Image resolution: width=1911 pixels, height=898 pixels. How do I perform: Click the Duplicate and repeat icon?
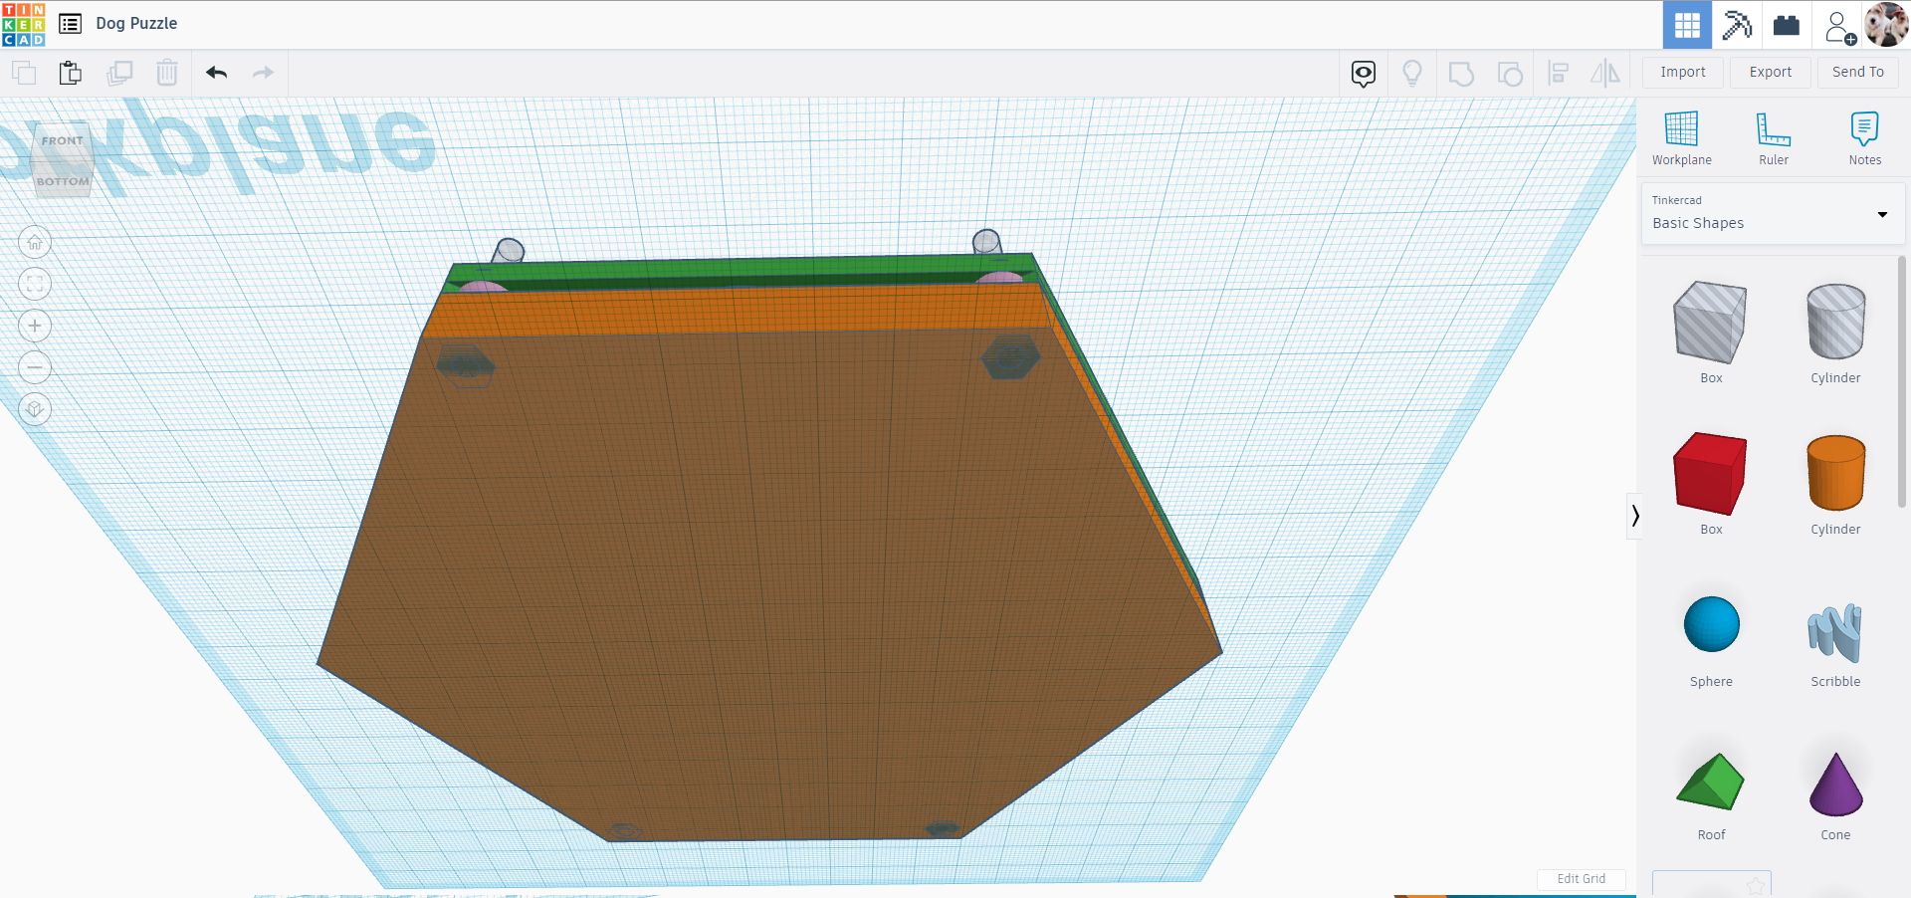tap(119, 73)
